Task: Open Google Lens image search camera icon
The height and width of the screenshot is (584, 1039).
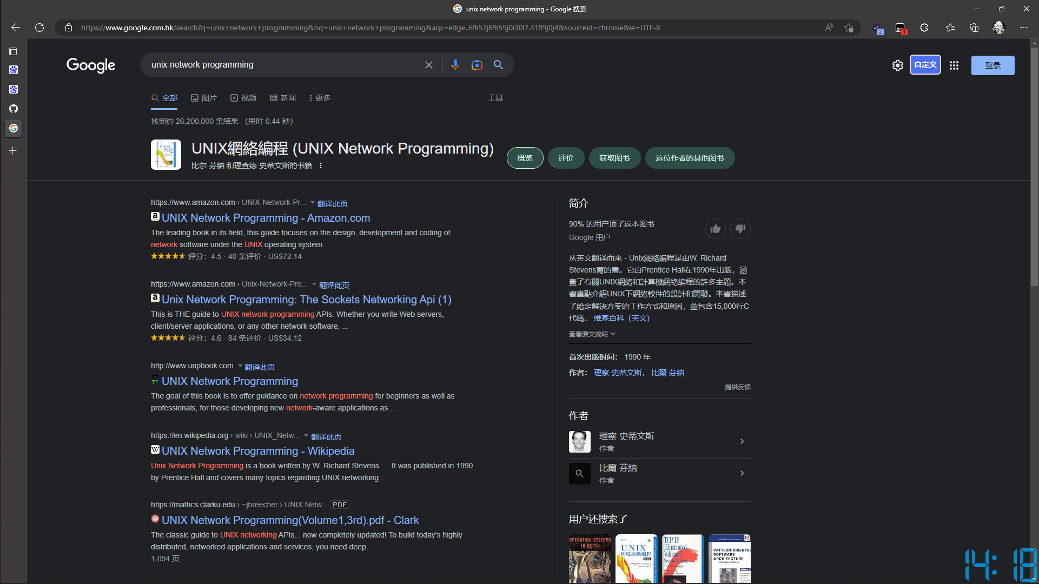Action: 477,64
